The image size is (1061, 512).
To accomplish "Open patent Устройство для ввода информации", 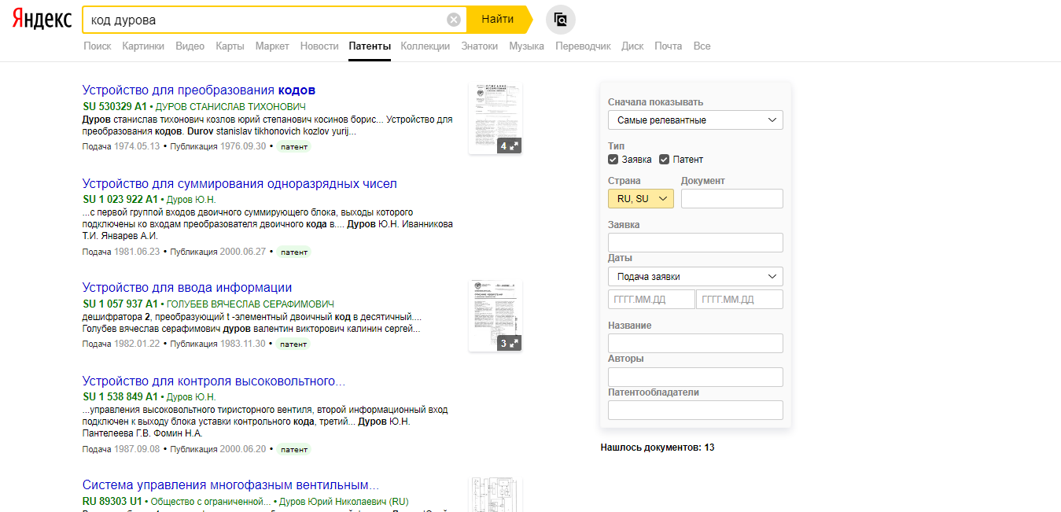I will point(187,288).
